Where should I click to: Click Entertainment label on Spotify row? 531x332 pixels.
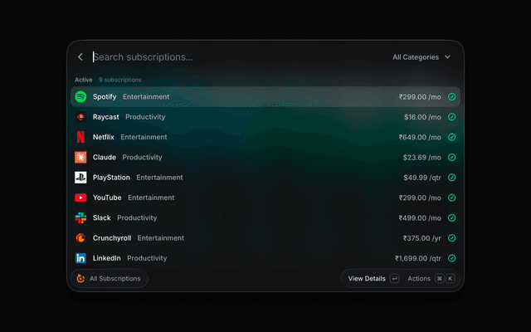click(x=146, y=96)
